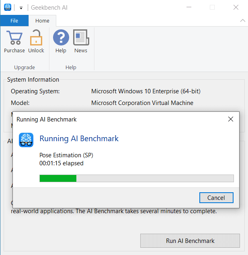Click Geekbench brain icon in dialog

(26, 140)
